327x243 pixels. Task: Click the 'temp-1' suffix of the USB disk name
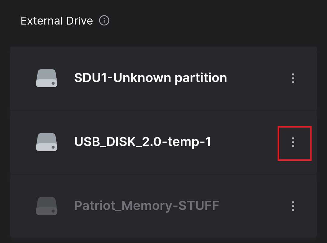pyautogui.click(x=189, y=142)
